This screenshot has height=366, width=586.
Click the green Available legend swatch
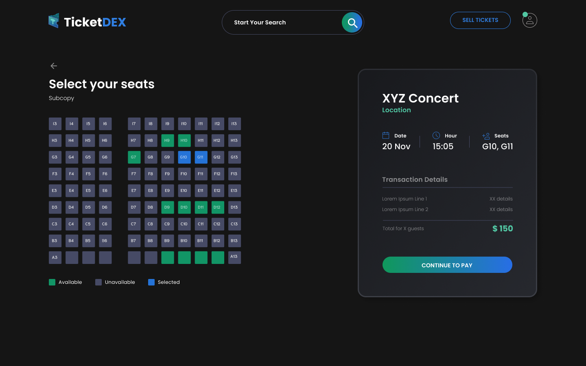point(52,282)
